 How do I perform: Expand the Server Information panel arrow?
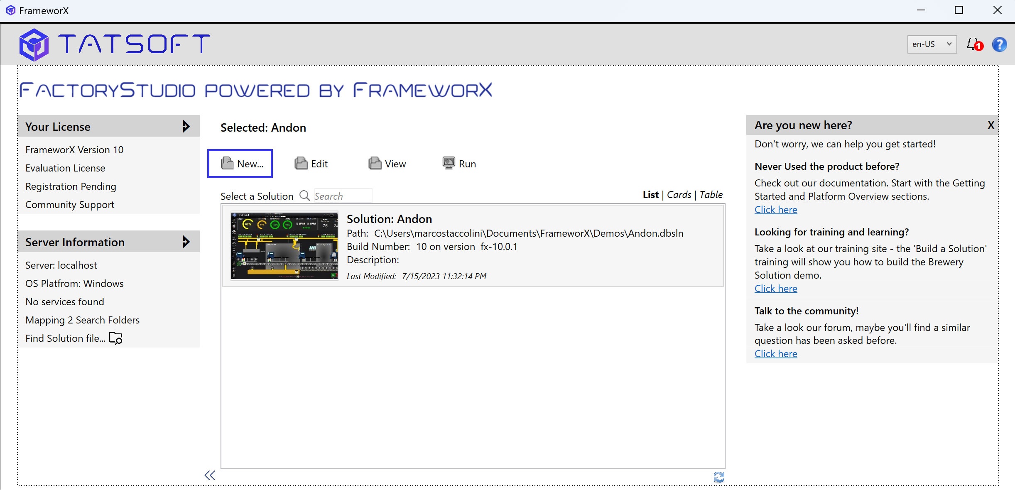186,242
